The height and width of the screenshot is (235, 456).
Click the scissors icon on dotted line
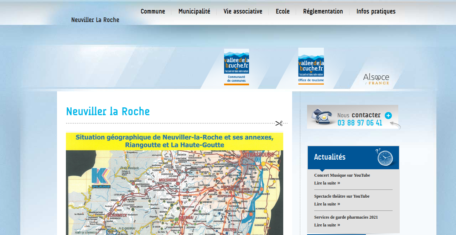coord(279,123)
